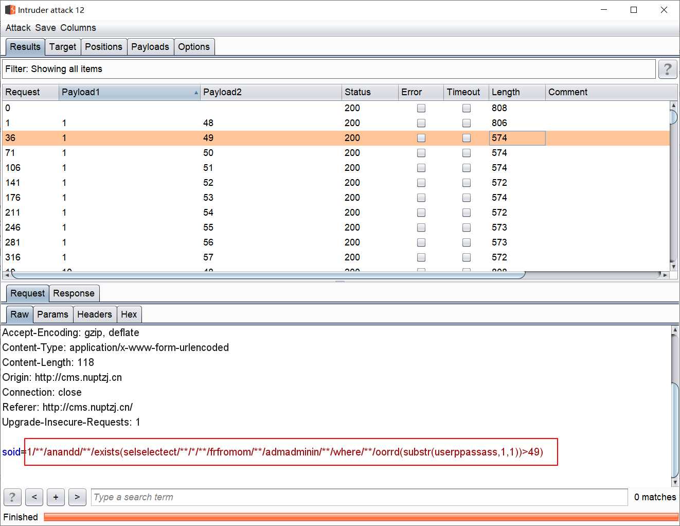Select the Request message tab
The width and height of the screenshot is (680, 526).
28,293
